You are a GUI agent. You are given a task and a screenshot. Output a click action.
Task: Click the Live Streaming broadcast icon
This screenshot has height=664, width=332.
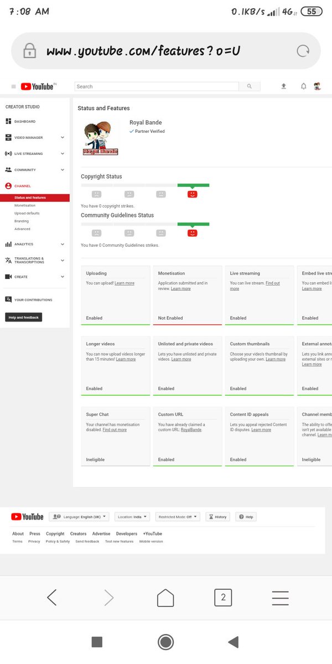[8, 153]
